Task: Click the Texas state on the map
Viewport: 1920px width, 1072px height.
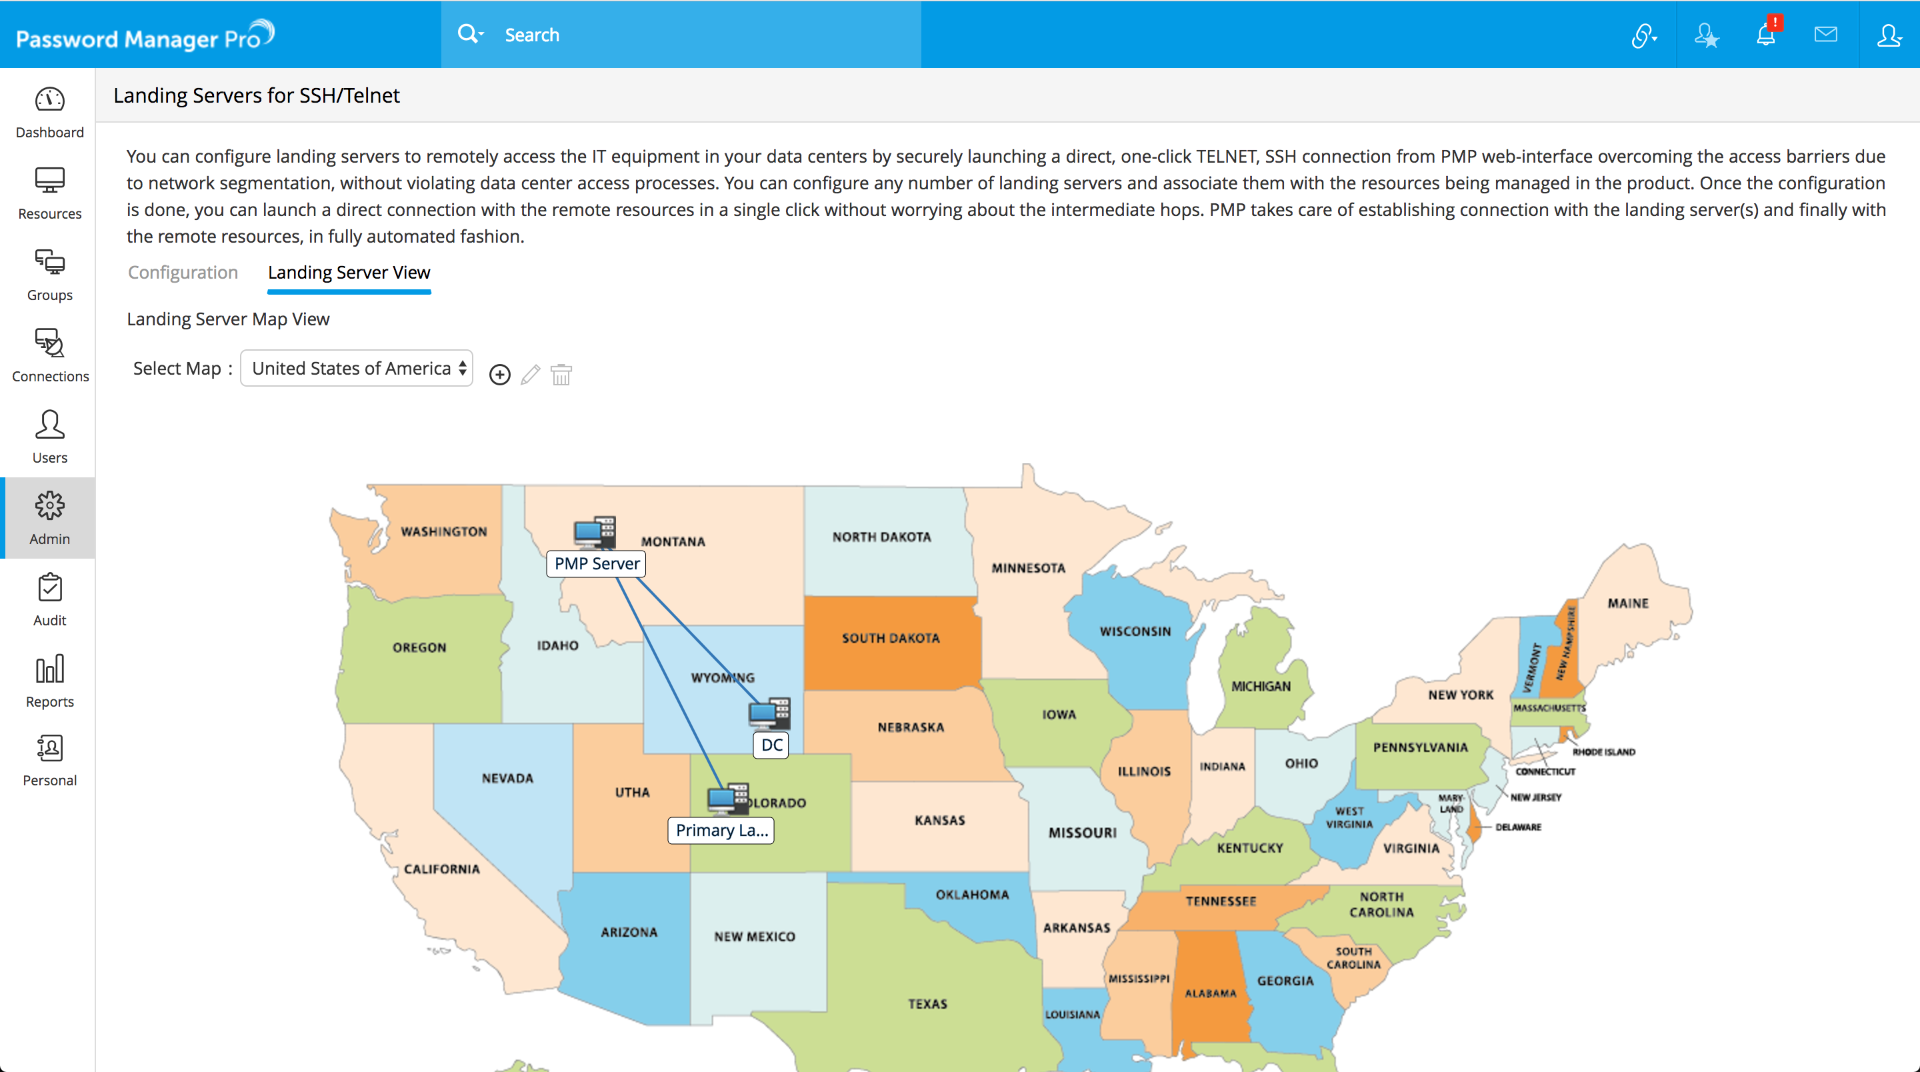Action: (x=927, y=1003)
